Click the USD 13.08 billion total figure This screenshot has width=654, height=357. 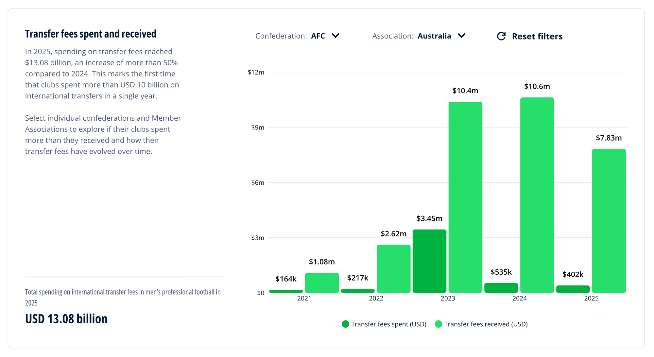click(66, 319)
